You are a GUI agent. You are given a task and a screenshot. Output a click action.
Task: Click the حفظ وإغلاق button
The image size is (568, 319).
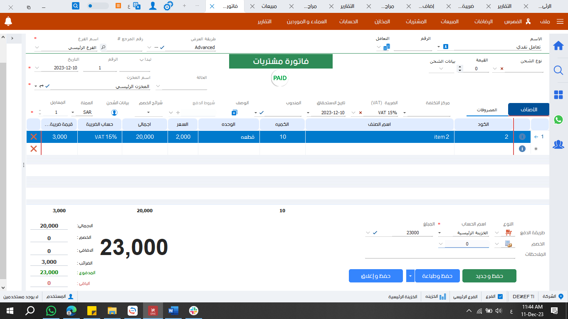point(375,275)
